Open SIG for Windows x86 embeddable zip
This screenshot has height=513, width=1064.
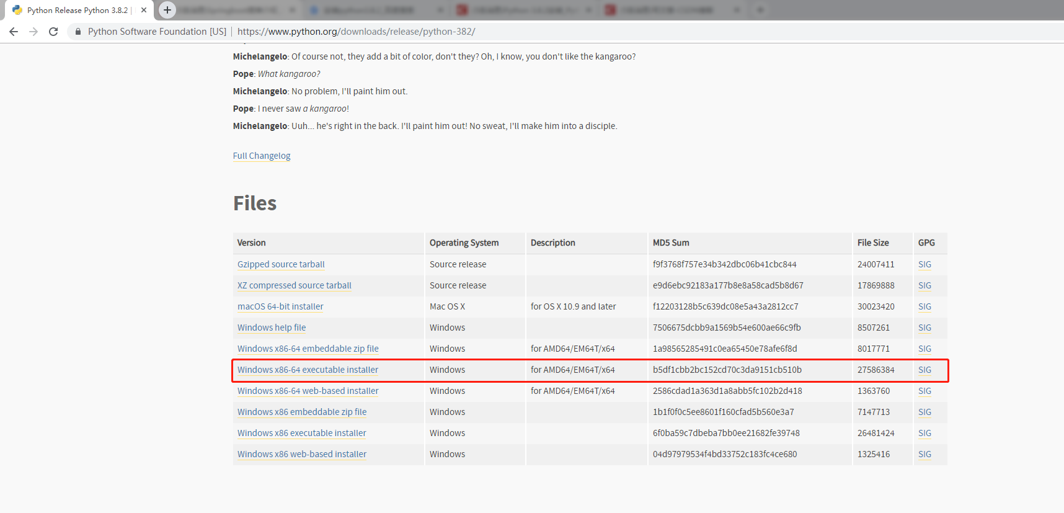tap(924, 412)
